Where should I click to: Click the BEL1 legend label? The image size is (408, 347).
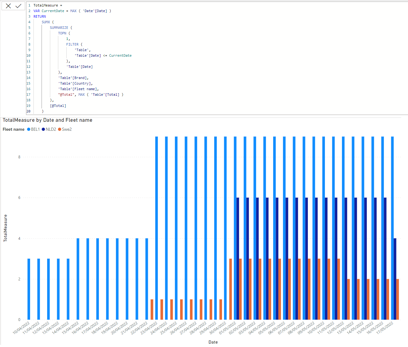click(35, 130)
